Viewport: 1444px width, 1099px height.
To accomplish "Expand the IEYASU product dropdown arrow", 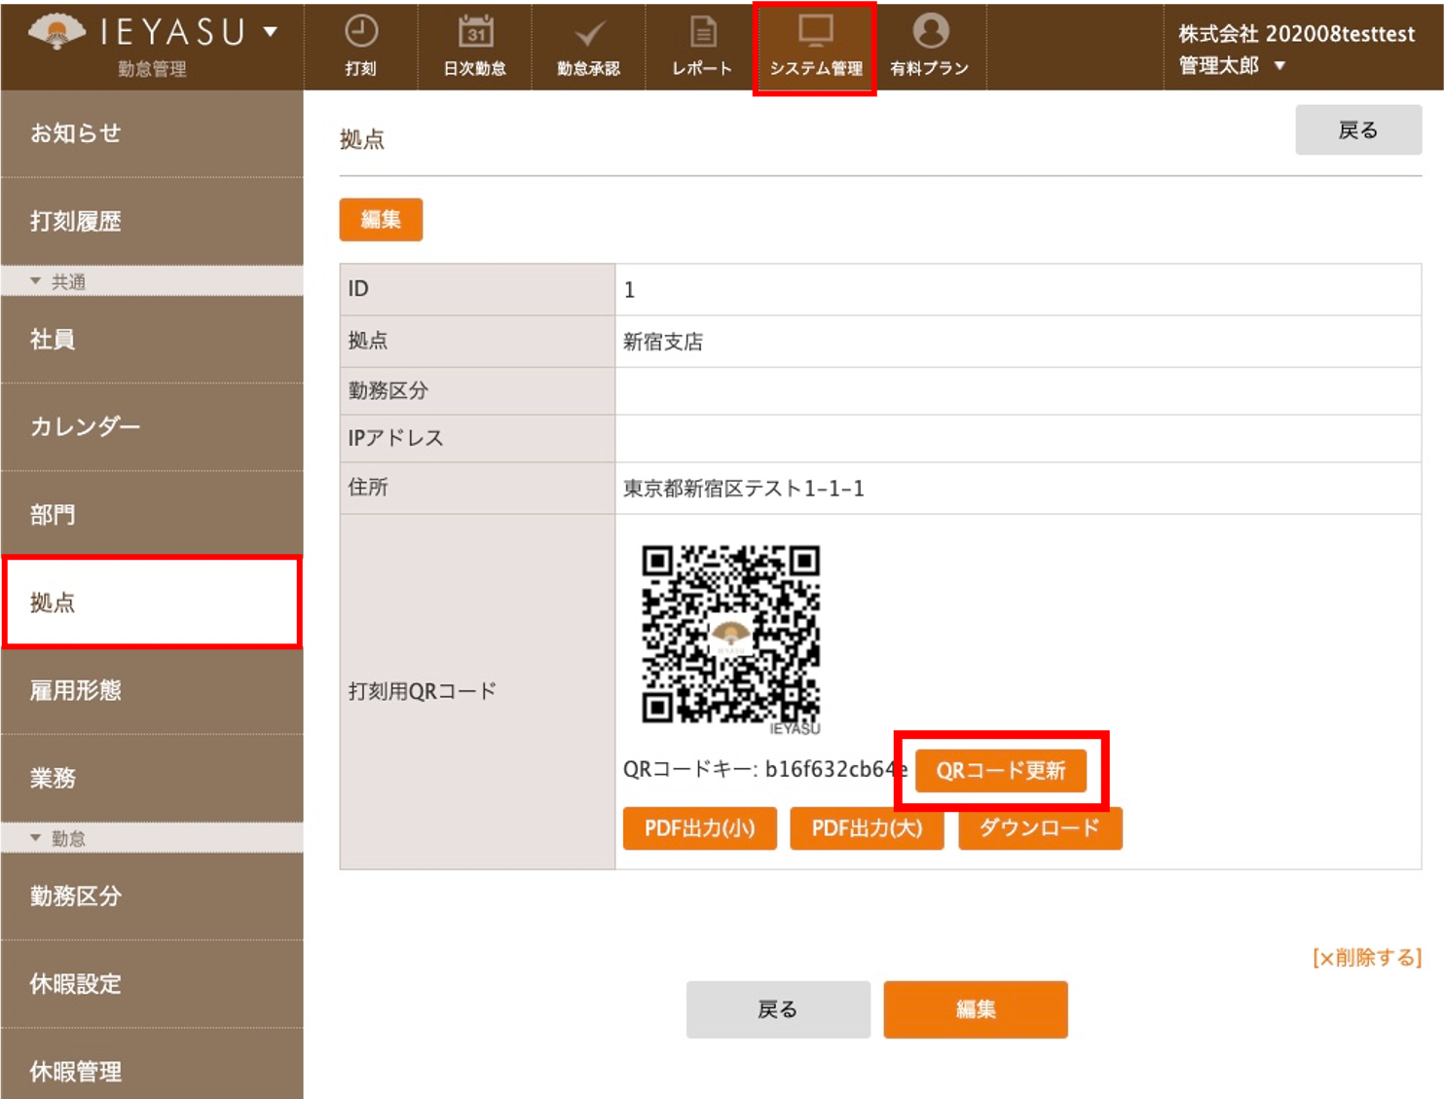I will pyautogui.click(x=271, y=32).
